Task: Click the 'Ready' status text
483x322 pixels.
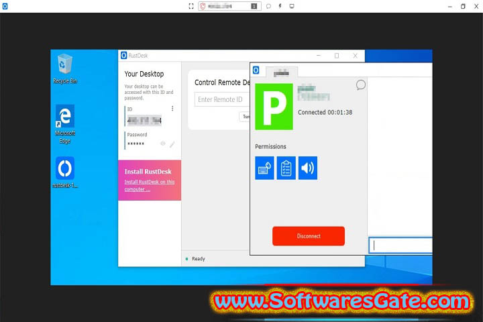Action: (199, 259)
